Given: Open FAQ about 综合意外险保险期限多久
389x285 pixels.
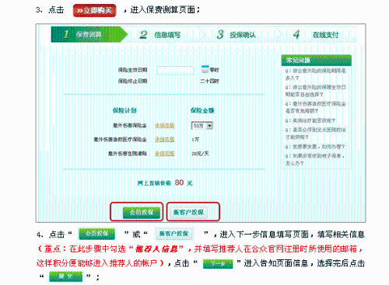Looking at the screenshot, I should pyautogui.click(x=315, y=75).
